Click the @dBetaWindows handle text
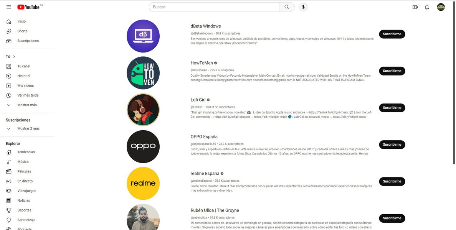Viewport: 456px width, 230px height. 202,33
